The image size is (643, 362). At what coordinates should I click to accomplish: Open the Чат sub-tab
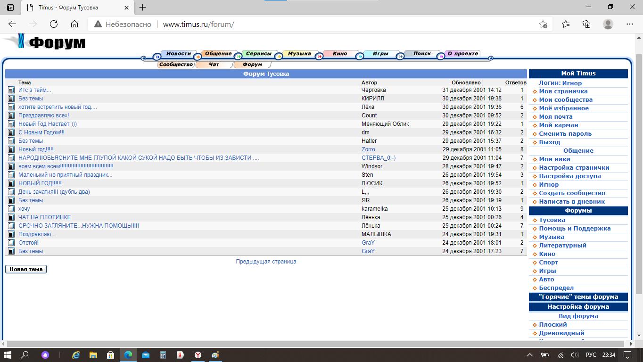[214, 65]
